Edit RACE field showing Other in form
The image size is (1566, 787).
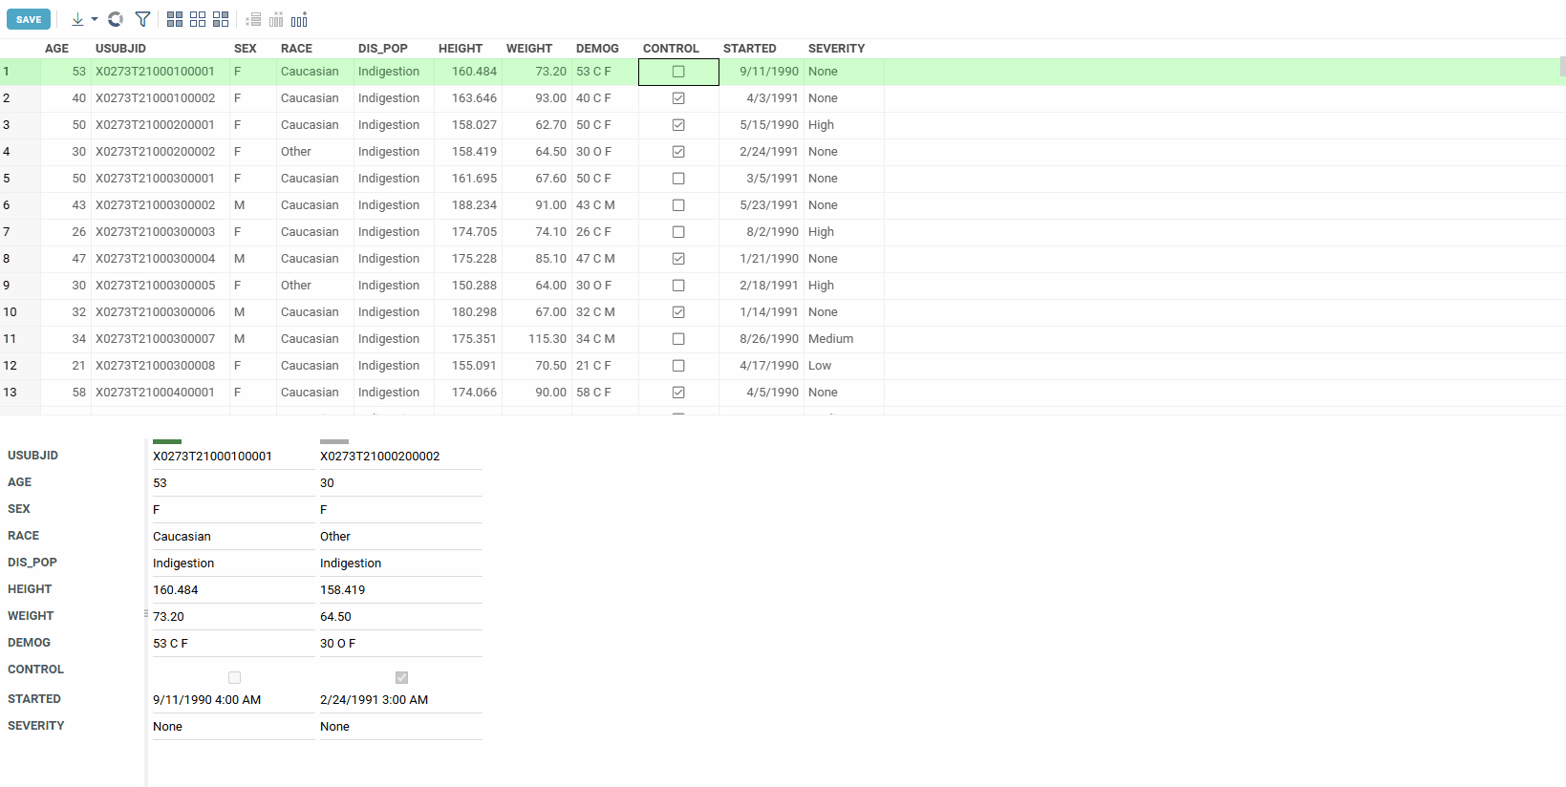[400, 537]
